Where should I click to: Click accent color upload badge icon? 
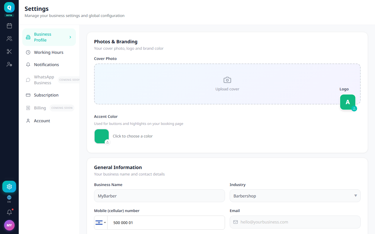(x=108, y=142)
